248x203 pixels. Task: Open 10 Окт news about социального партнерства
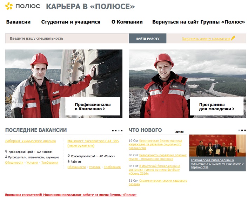click(155, 144)
